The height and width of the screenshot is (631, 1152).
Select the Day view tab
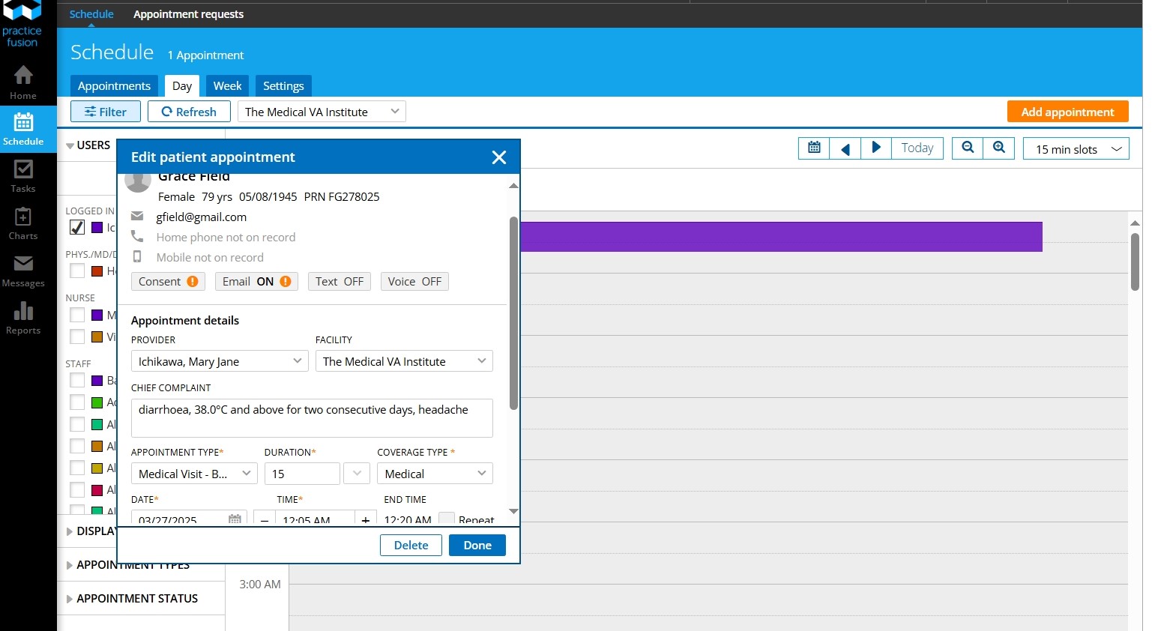[181, 85]
